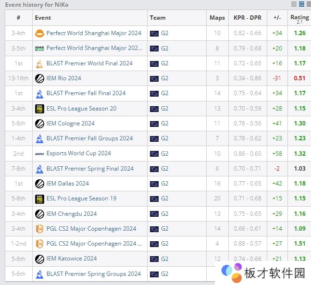Click the Esports World Cup 2024 logo
Image resolution: width=311 pixels, height=285 pixels.
click(39, 154)
